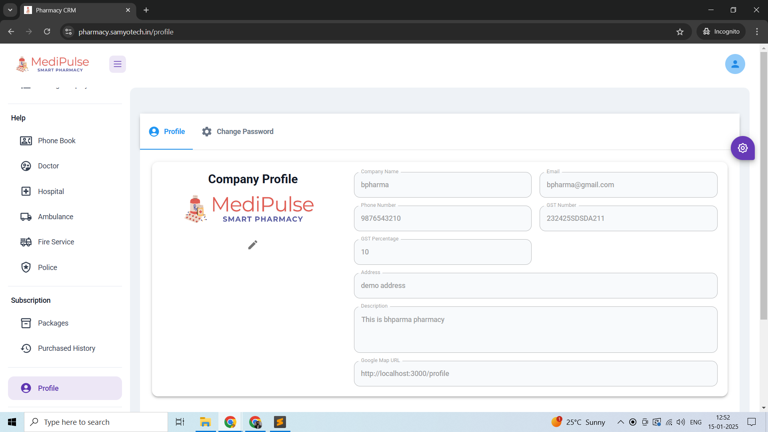768x432 pixels.
Task: View subscription Packages
Action: 53,323
